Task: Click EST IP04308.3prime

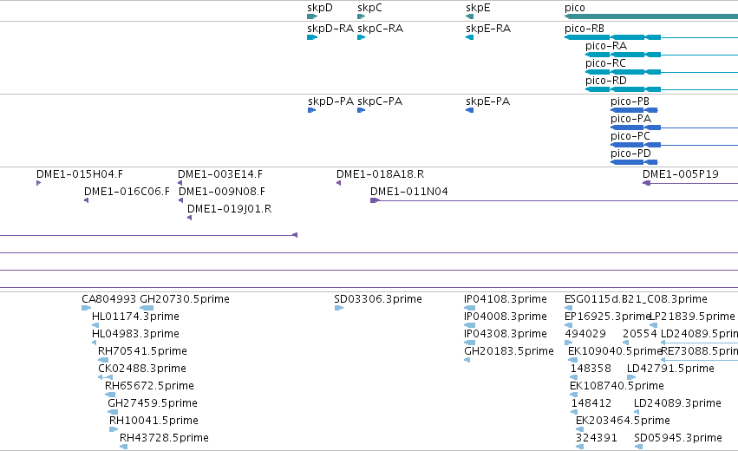Action: click(x=506, y=334)
